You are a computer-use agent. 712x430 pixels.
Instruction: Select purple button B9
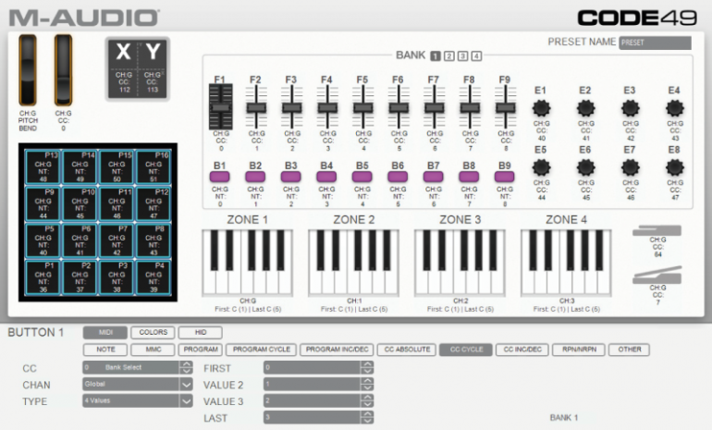[x=505, y=177]
